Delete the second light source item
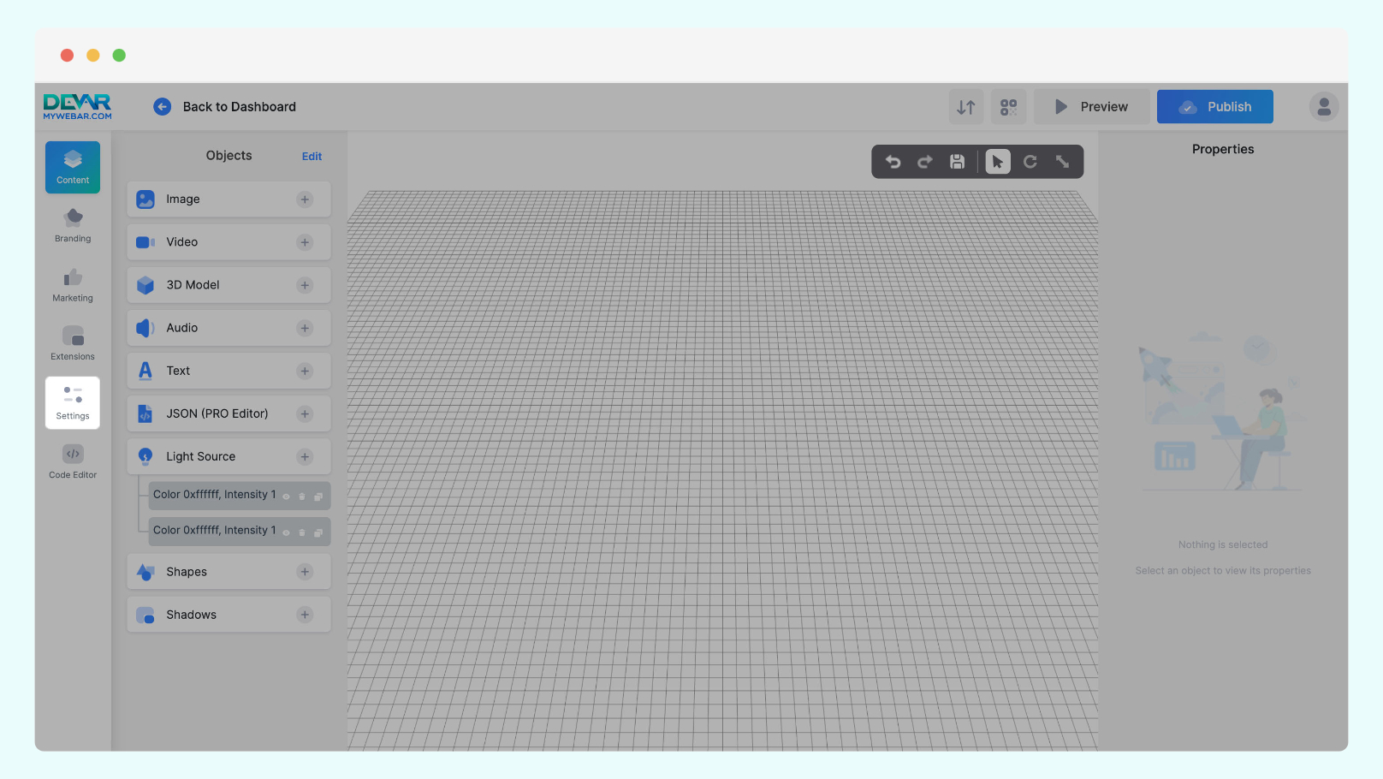This screenshot has width=1383, height=779. click(x=302, y=532)
